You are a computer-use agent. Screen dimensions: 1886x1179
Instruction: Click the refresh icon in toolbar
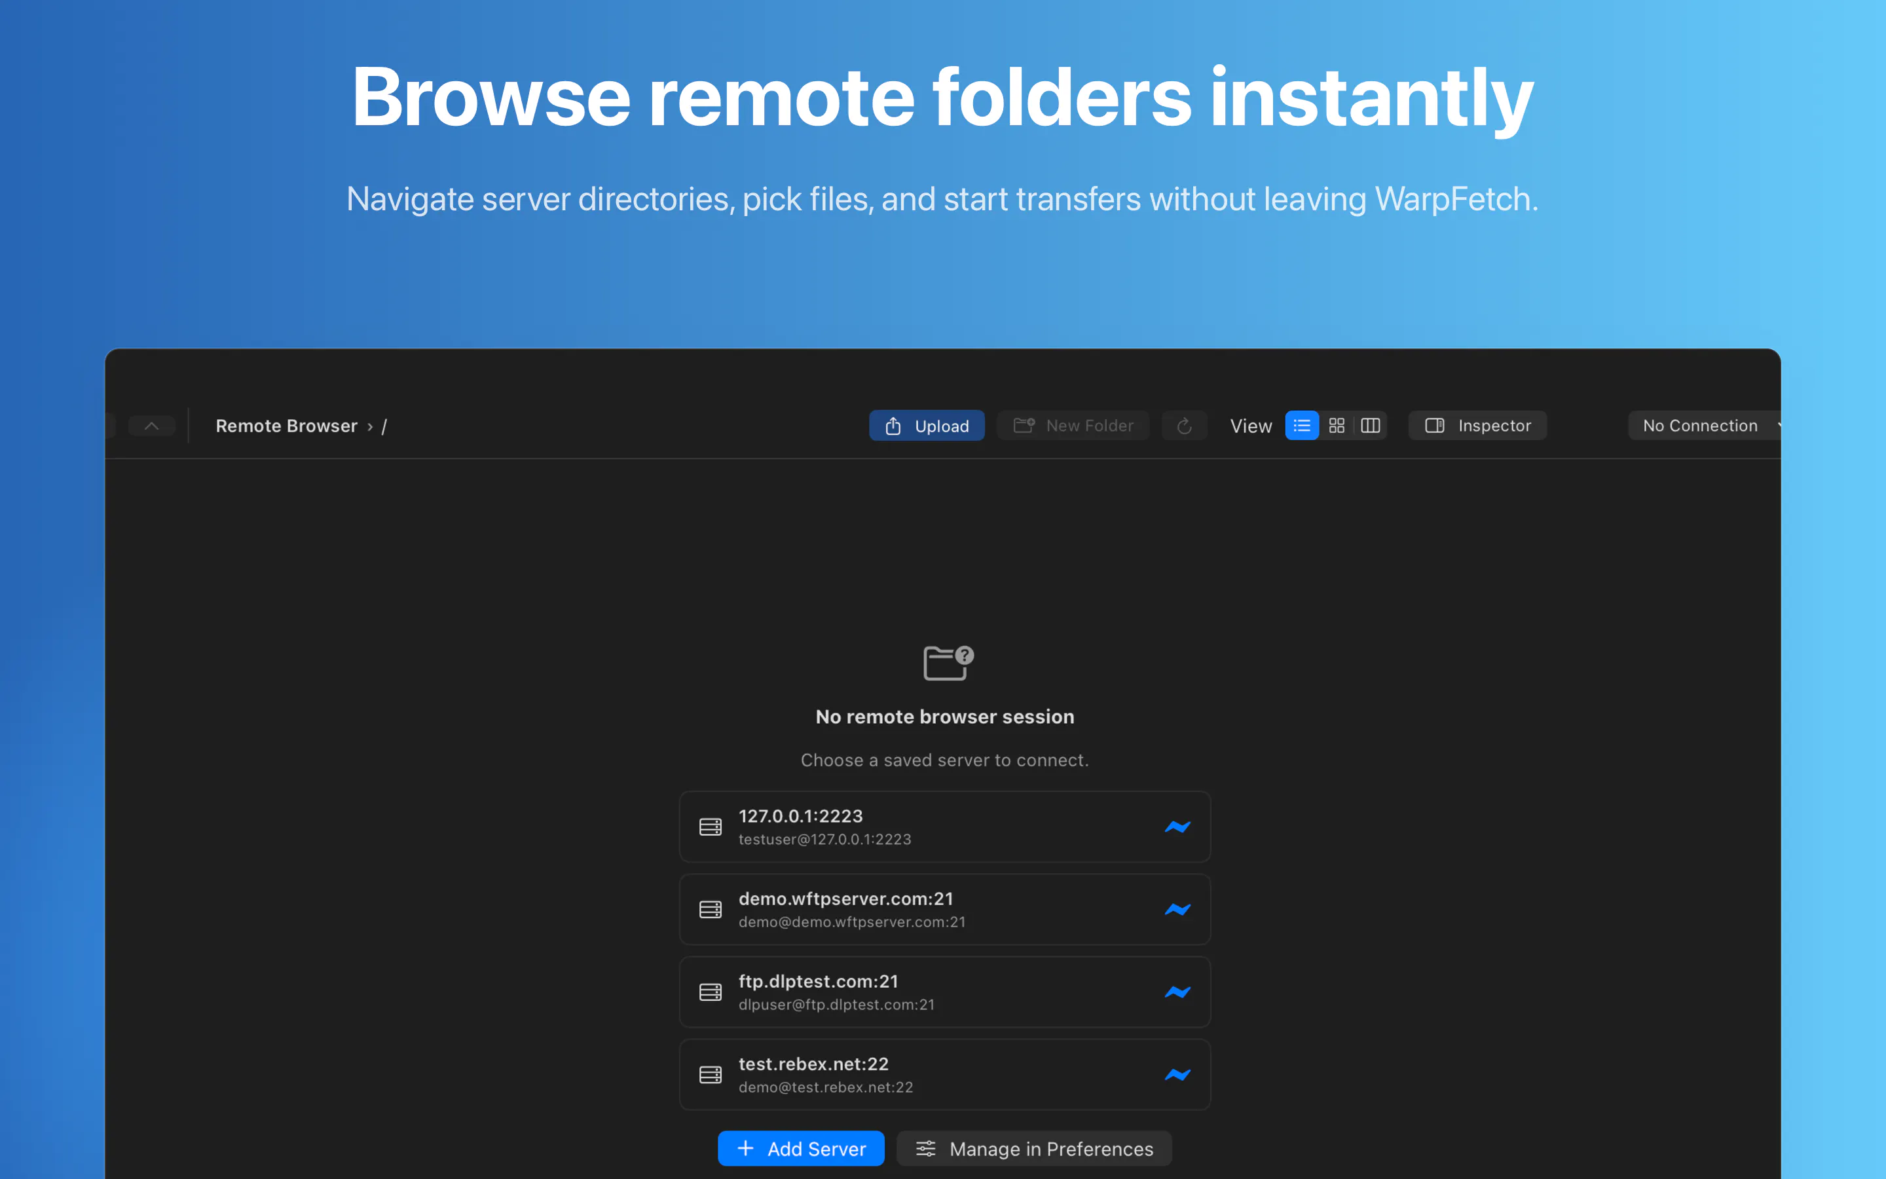(1184, 426)
